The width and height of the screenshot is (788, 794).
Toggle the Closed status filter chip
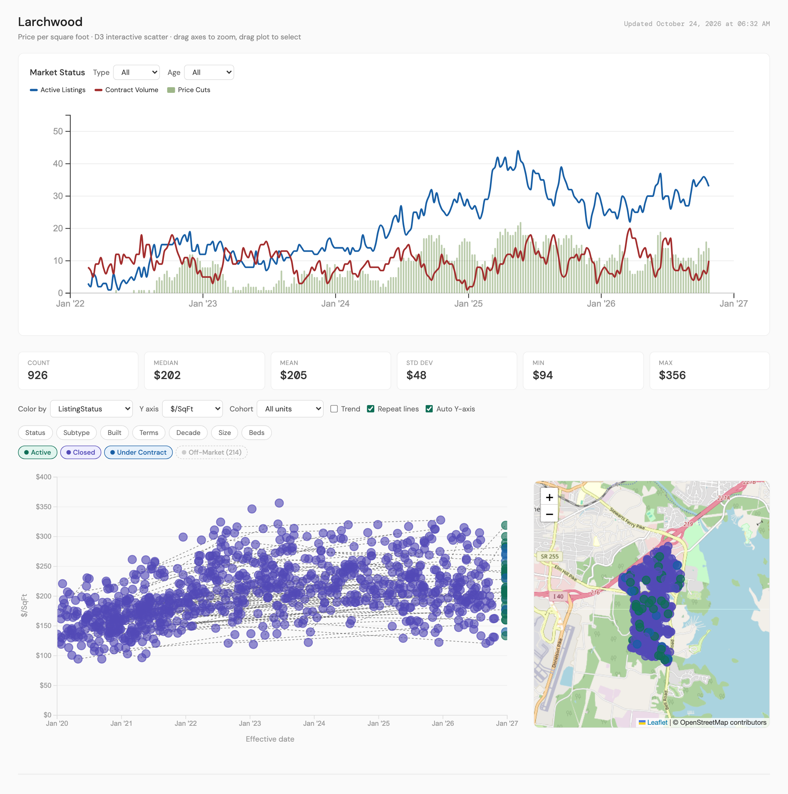81,453
